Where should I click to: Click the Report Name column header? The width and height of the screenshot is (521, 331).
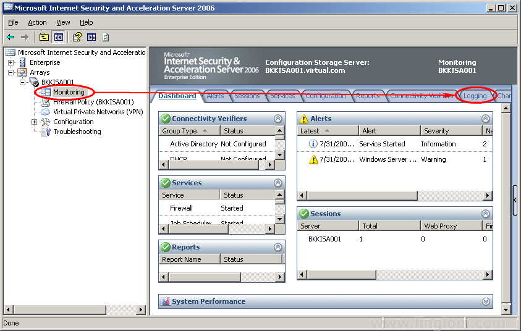(x=189, y=259)
